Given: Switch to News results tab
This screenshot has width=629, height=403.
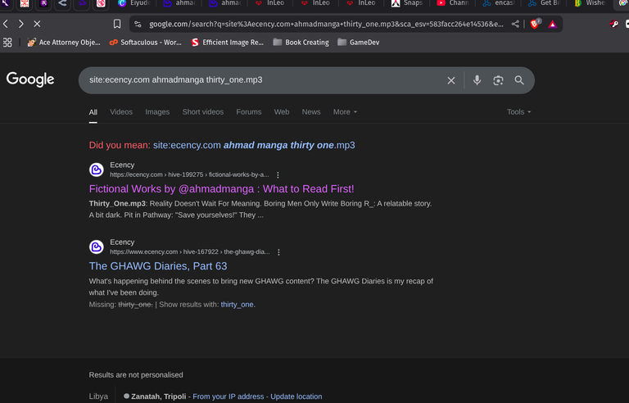Looking at the screenshot, I should pyautogui.click(x=311, y=112).
